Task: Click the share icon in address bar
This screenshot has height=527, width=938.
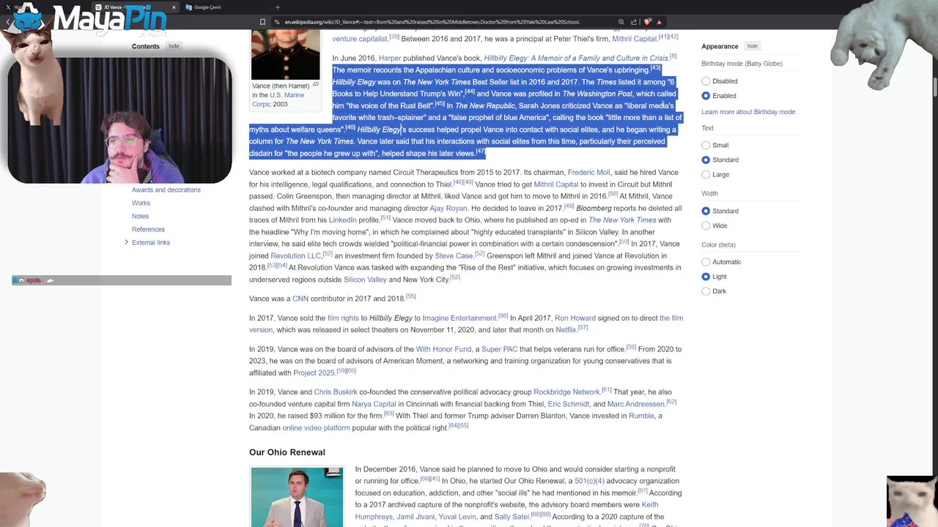Action: tap(634, 22)
